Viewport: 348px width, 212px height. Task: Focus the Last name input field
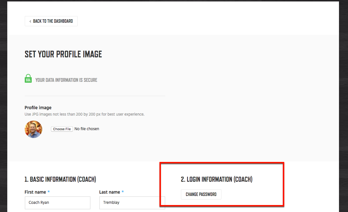click(x=132, y=203)
